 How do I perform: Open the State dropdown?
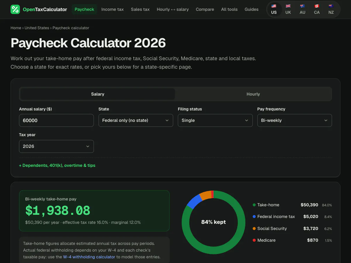136,120
